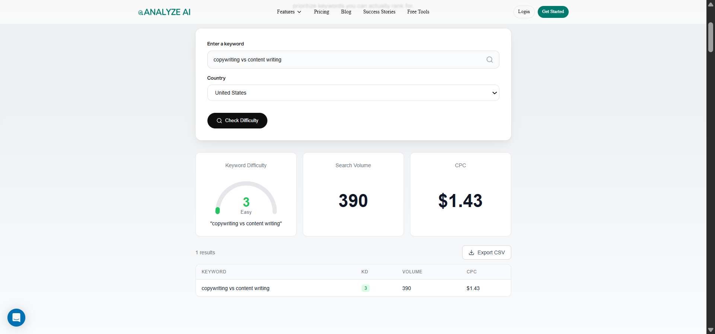This screenshot has height=334, width=715.
Task: Click the Analyze AI logo
Action: click(x=164, y=12)
